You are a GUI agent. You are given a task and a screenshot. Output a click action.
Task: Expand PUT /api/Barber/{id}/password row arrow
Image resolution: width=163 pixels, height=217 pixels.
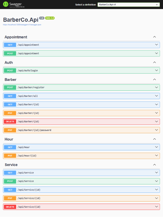[156, 130]
